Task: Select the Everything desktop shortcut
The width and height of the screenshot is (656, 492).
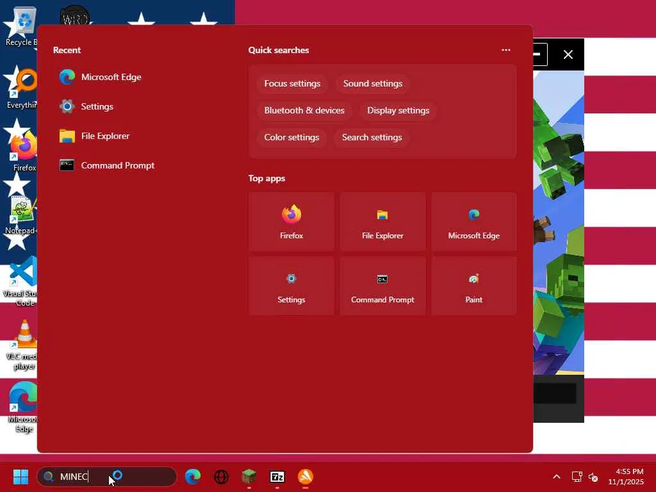Action: tap(22, 88)
